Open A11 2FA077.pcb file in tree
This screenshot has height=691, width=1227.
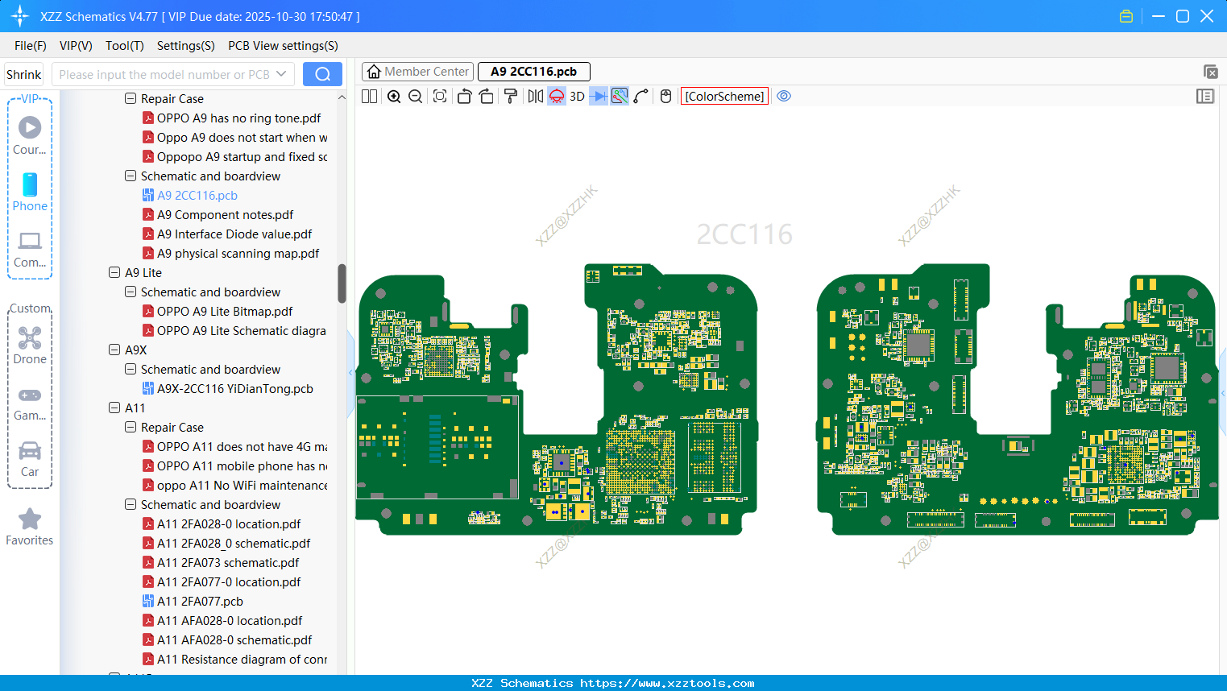click(200, 602)
